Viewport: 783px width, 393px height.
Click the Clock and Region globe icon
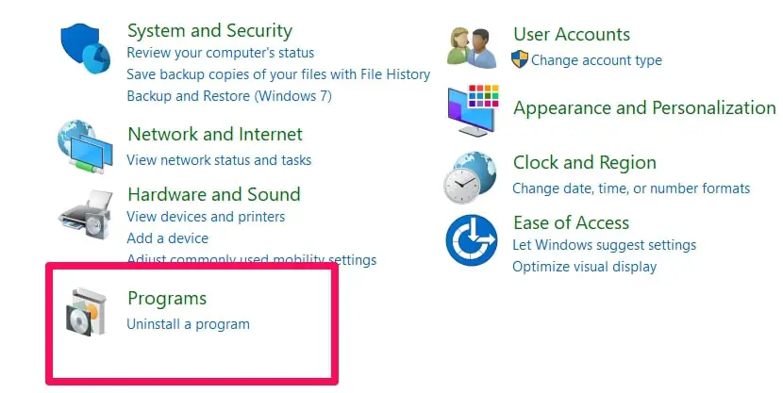click(x=471, y=177)
